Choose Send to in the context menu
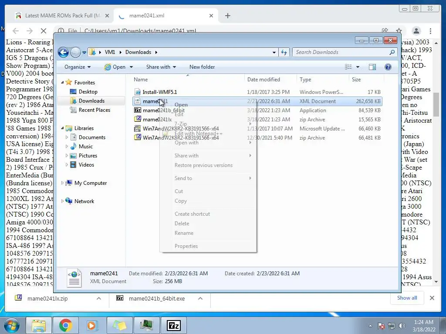Viewport: 446px width, 334px height. pos(208,178)
